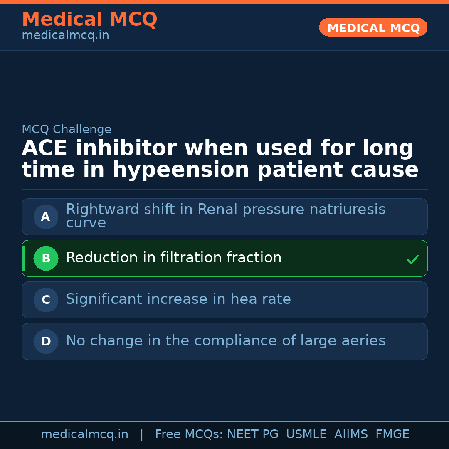Click the ACE inhibitor question text
Image resolution: width=449 pixels, height=449 pixels.
(x=220, y=159)
